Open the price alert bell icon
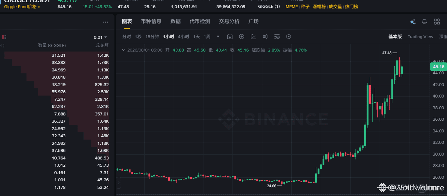This screenshot has height=196, width=447. click(x=424, y=22)
